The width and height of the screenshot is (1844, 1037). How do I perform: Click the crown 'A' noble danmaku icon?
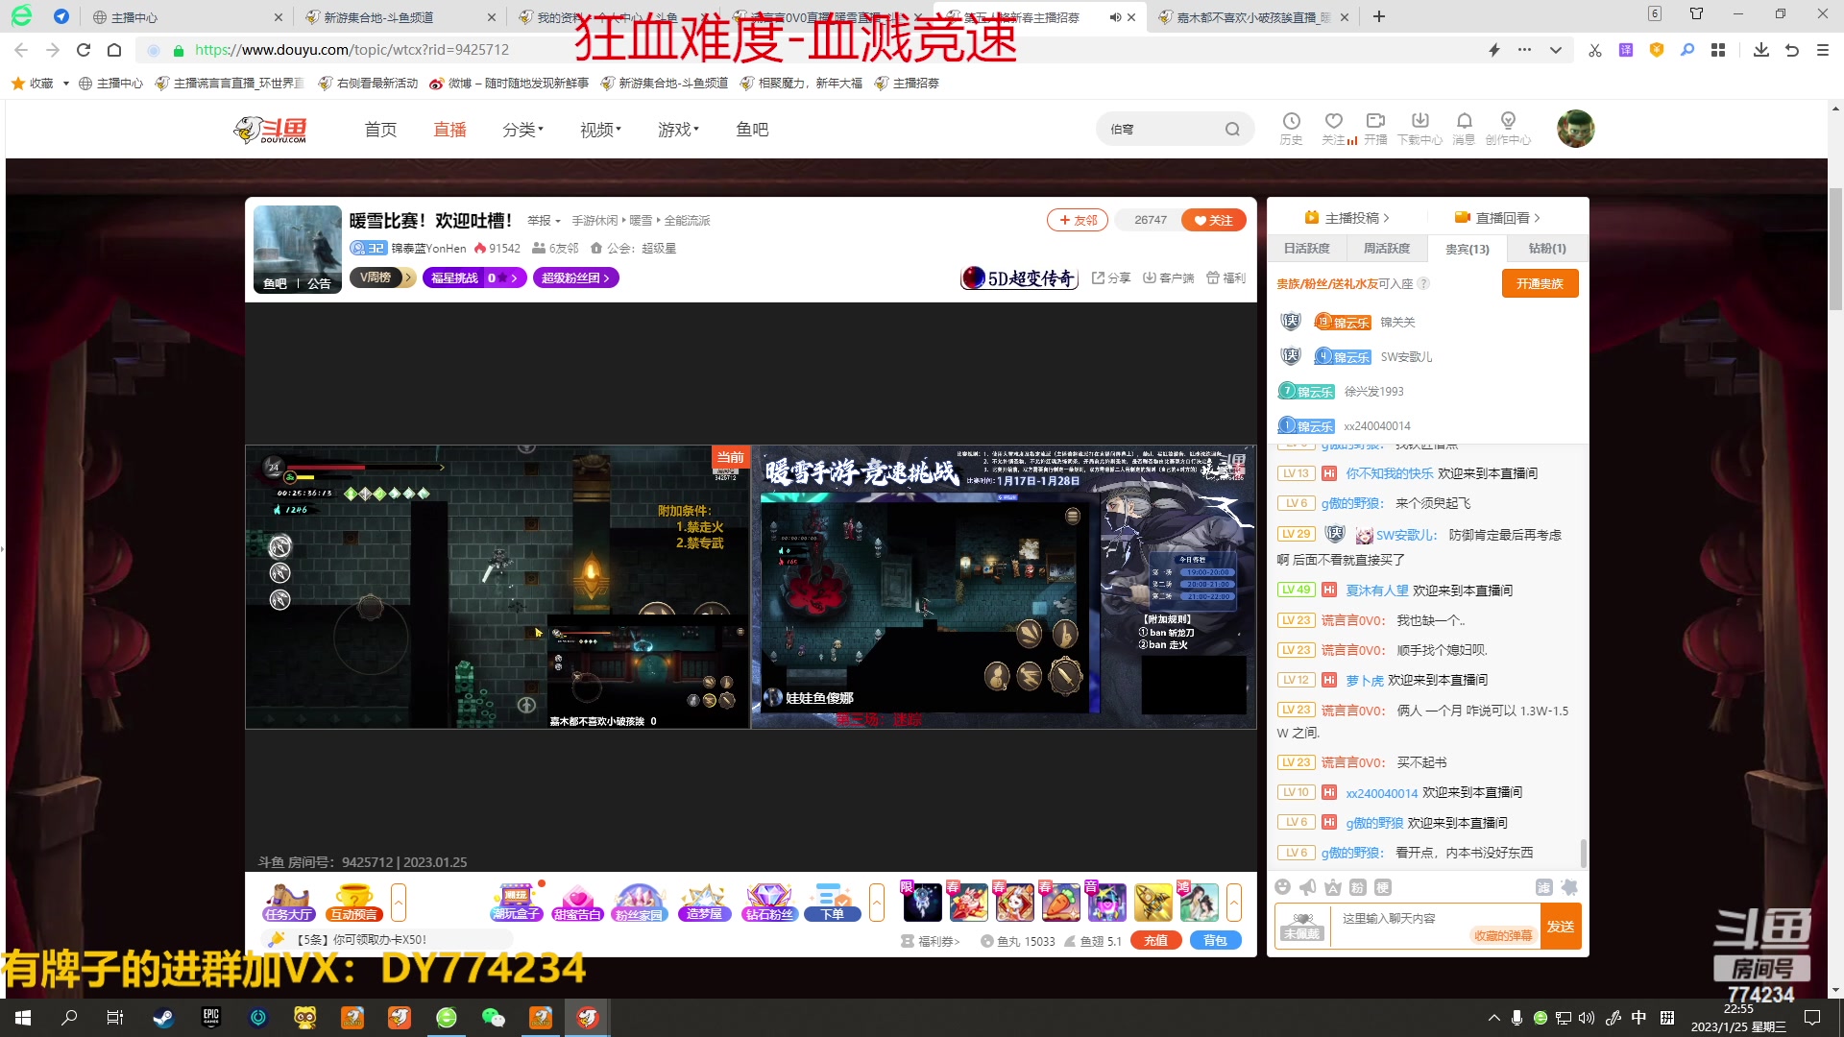pyautogui.click(x=1332, y=887)
